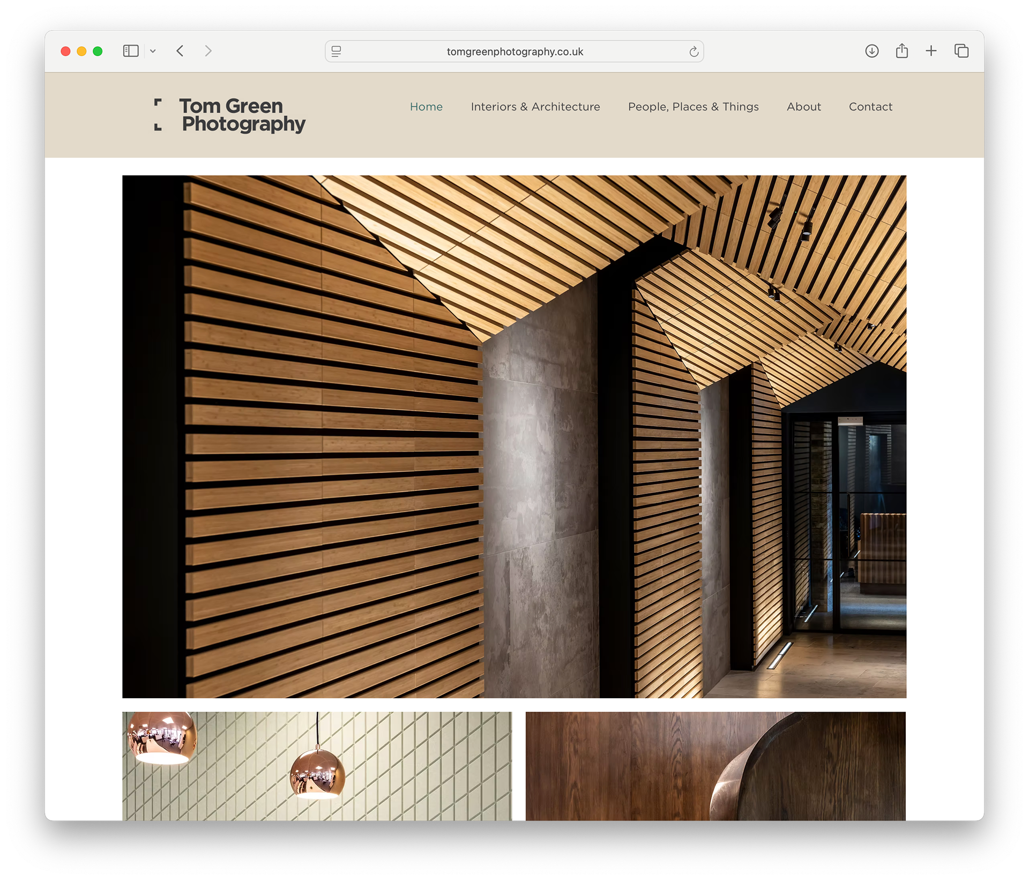The image size is (1029, 880).
Task: Click the forward navigation arrow
Action: click(208, 51)
